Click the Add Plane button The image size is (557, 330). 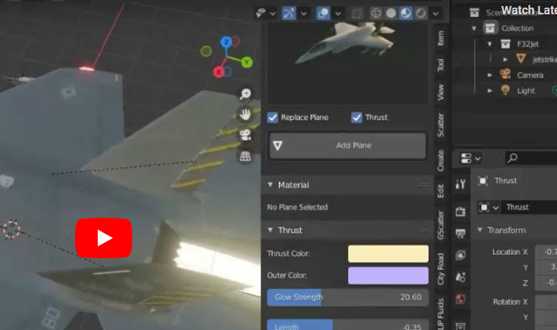pyautogui.click(x=348, y=145)
